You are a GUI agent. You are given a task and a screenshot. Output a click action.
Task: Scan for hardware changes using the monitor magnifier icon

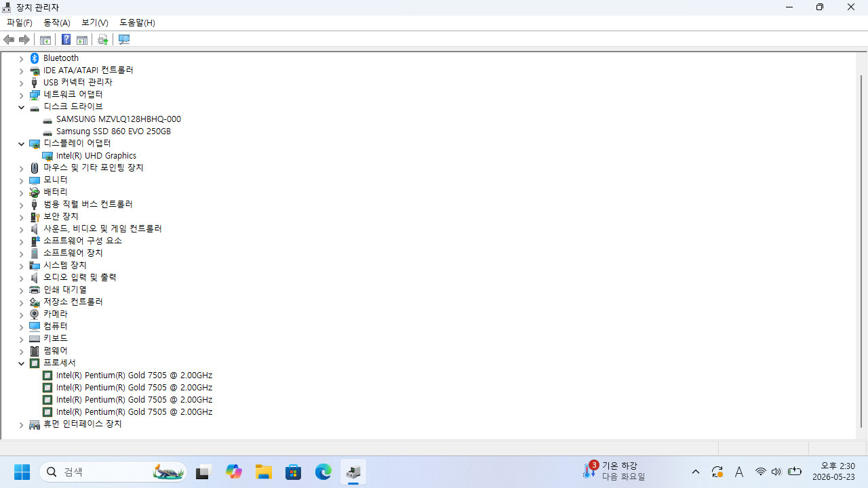[x=124, y=39]
